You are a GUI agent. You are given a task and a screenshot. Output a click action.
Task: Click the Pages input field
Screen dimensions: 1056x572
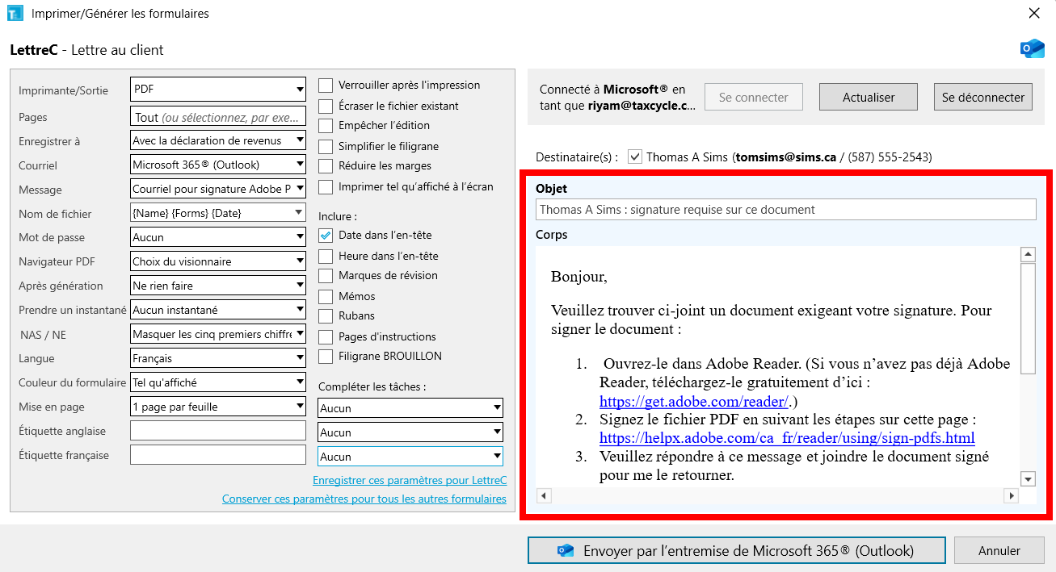coord(218,117)
